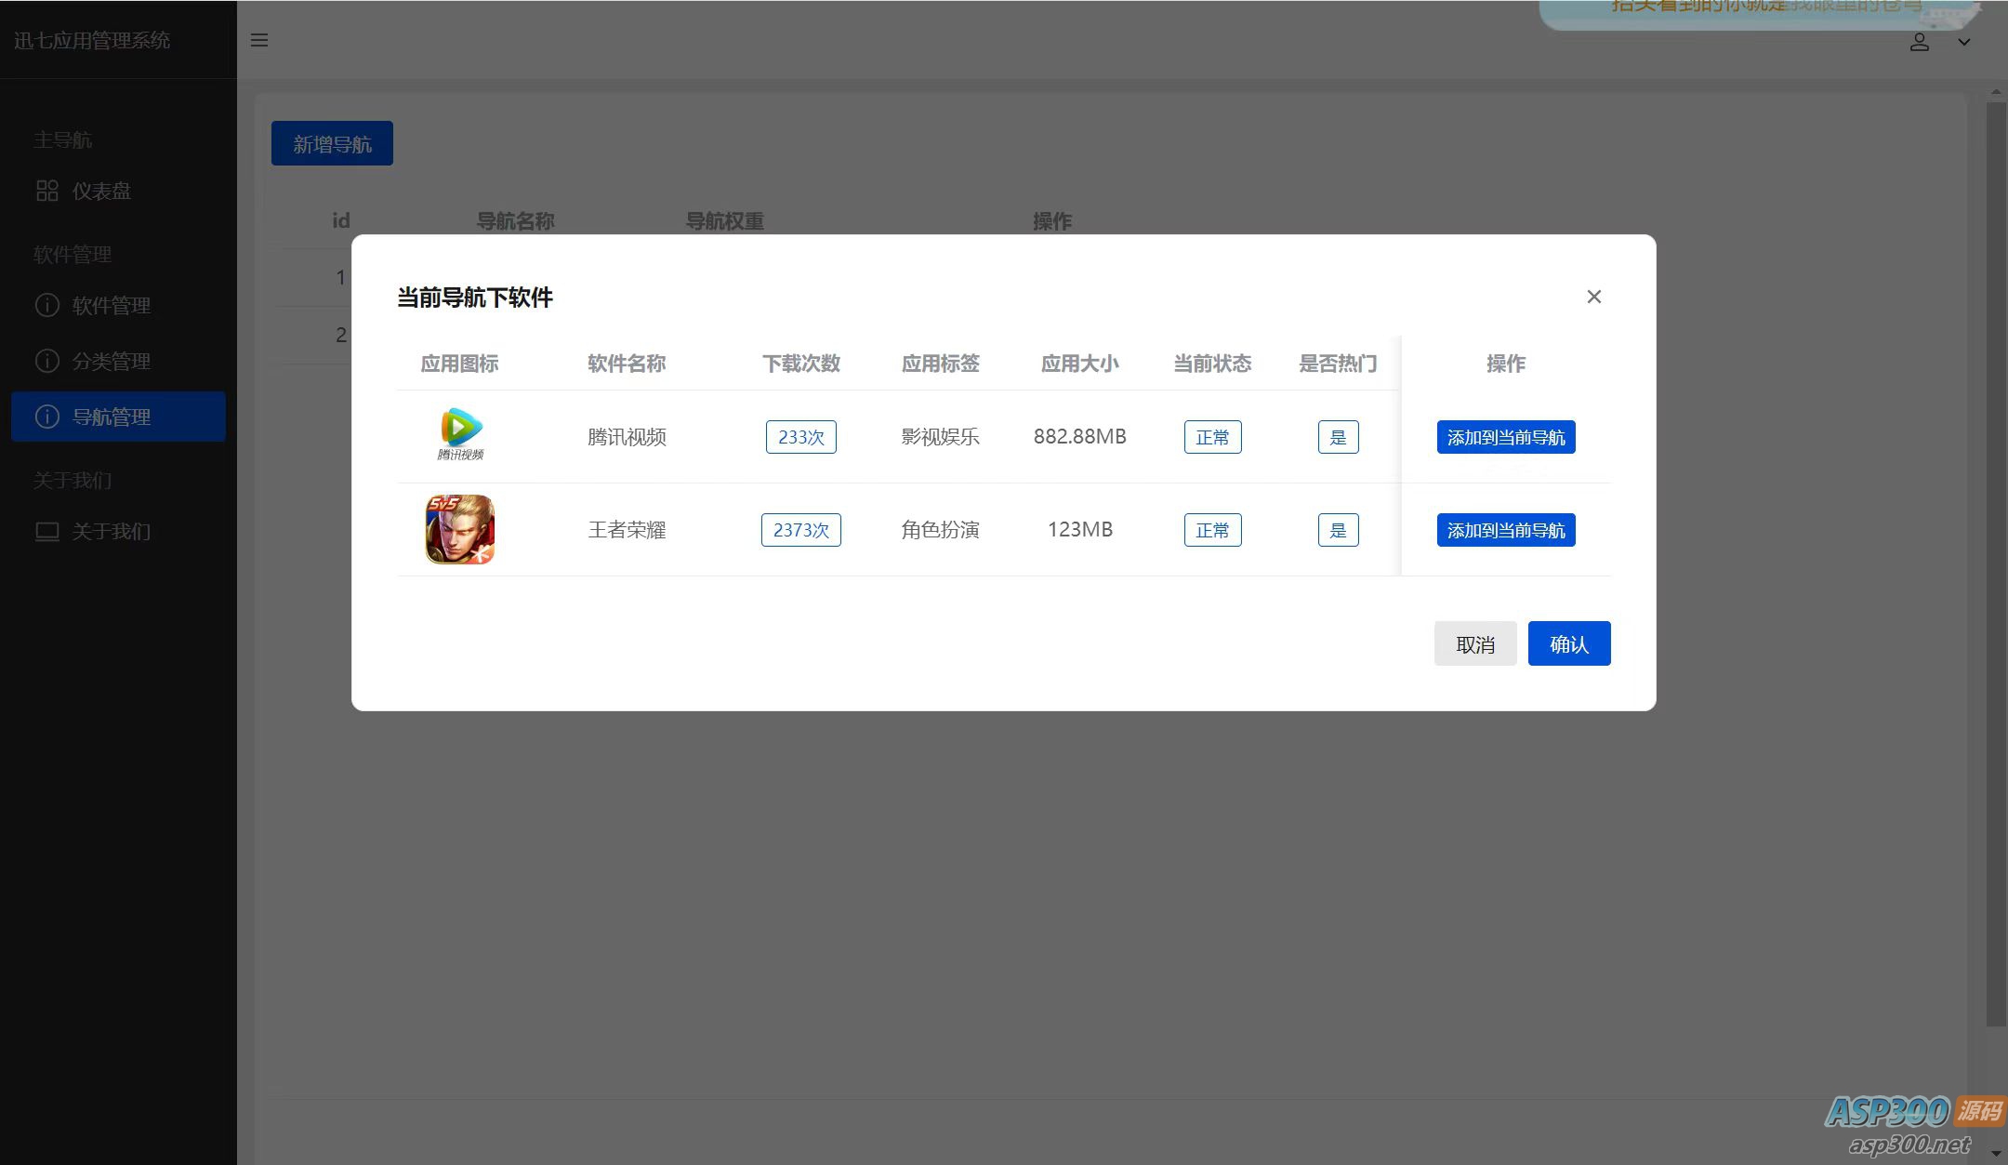Click the hamburger menu collapse icon
Screen dimensions: 2008x1165
pyautogui.click(x=259, y=41)
